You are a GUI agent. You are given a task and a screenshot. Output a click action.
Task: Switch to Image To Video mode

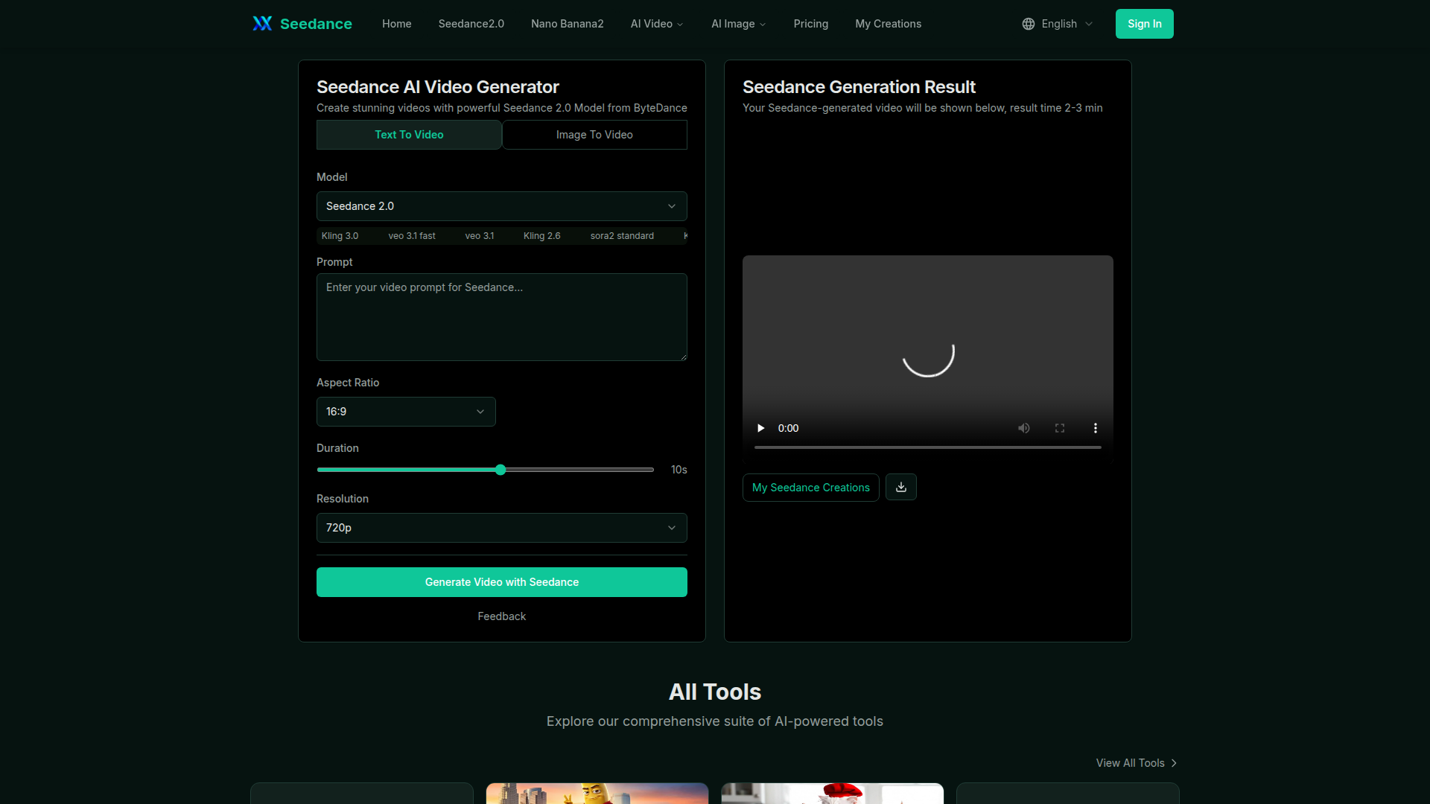click(594, 135)
